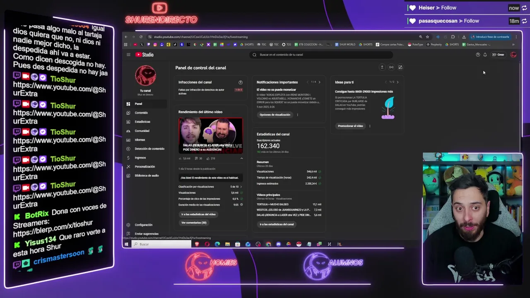The width and height of the screenshot is (530, 298).
Task: Click the go live broadcast icon
Action: pyautogui.click(x=391, y=67)
